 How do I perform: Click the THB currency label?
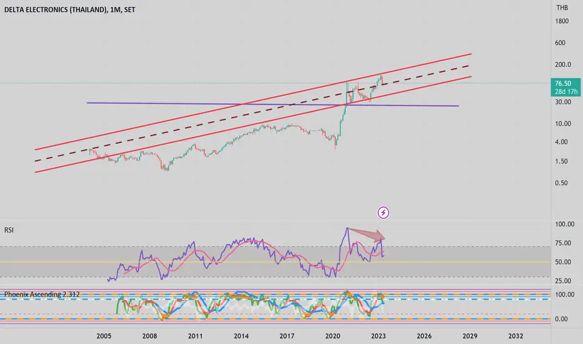click(x=562, y=8)
